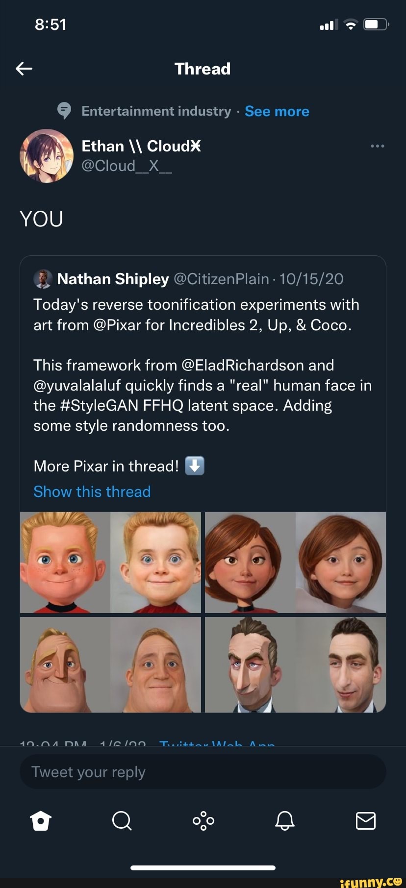The height and width of the screenshot is (888, 406).
Task: Open the Dash Incredibles comparison image
Action: pos(110,563)
